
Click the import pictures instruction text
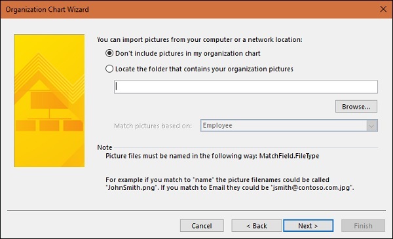tap(200, 39)
